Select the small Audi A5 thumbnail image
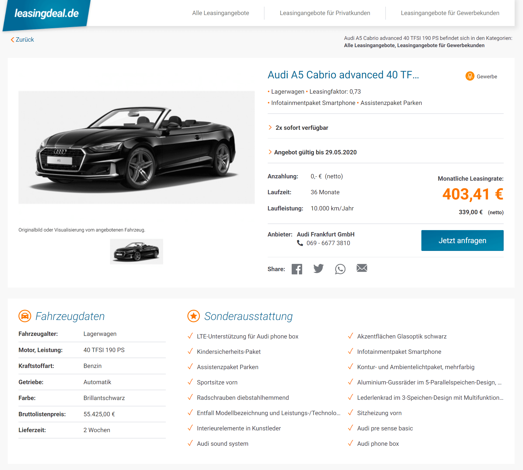The image size is (523, 470). click(x=137, y=251)
